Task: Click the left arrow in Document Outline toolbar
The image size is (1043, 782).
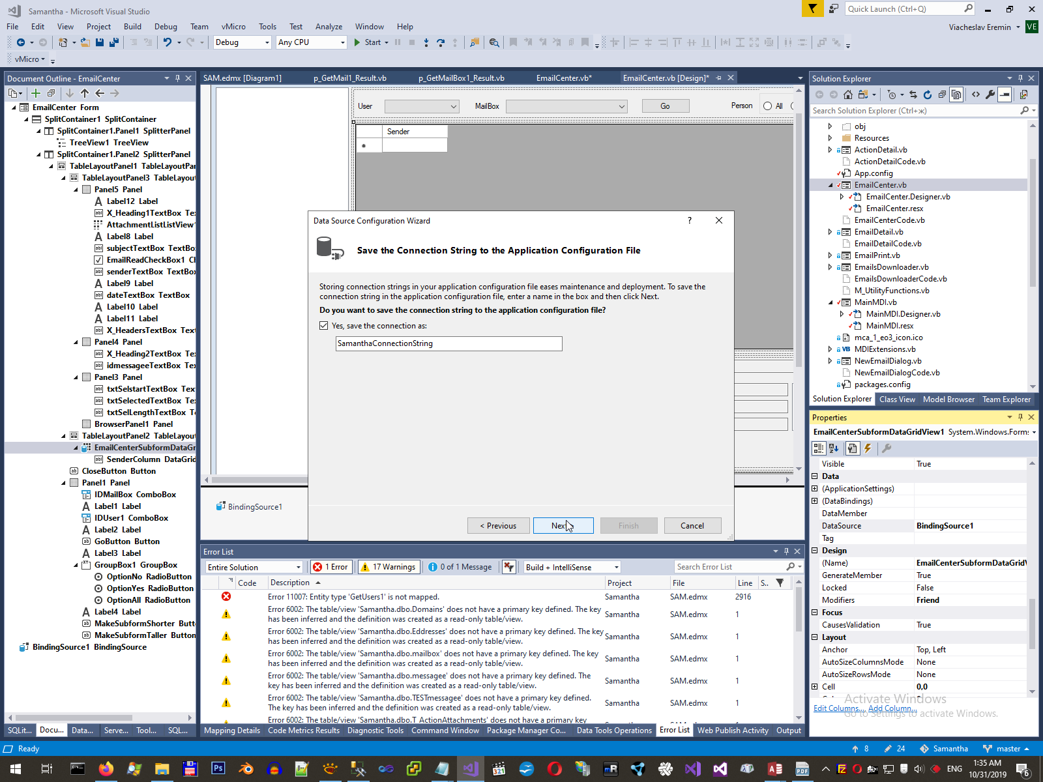Action: click(x=100, y=93)
